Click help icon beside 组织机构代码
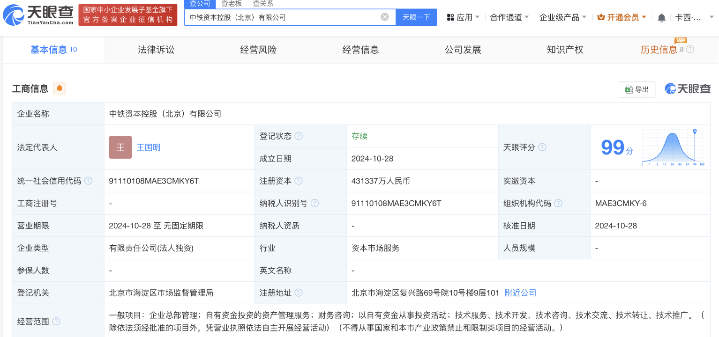 click(558, 204)
